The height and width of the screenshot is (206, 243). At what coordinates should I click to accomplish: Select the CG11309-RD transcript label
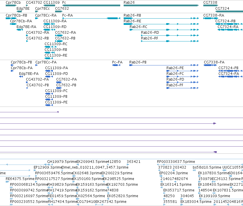pyautogui.click(x=55, y=27)
